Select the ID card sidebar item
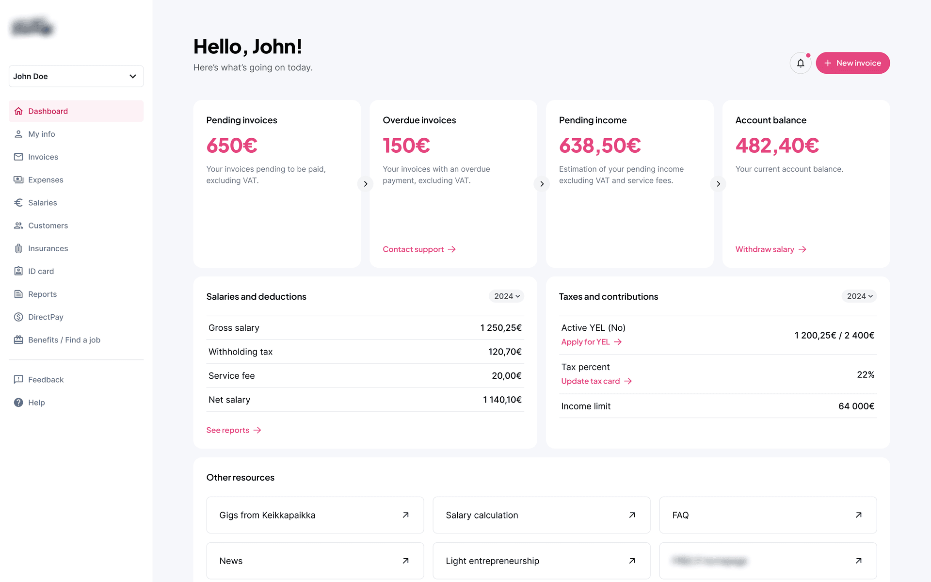 coord(41,271)
